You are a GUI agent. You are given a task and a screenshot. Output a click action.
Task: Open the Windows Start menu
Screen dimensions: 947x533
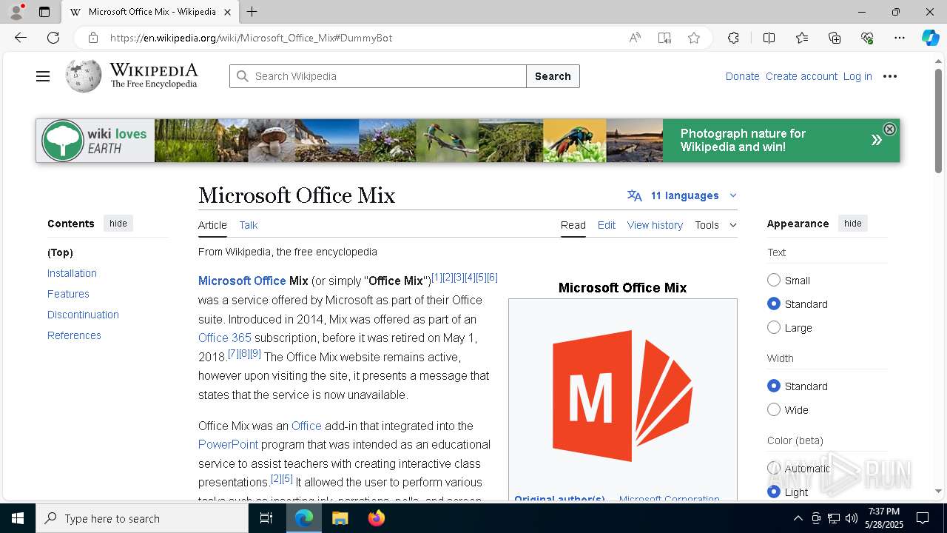(x=18, y=518)
